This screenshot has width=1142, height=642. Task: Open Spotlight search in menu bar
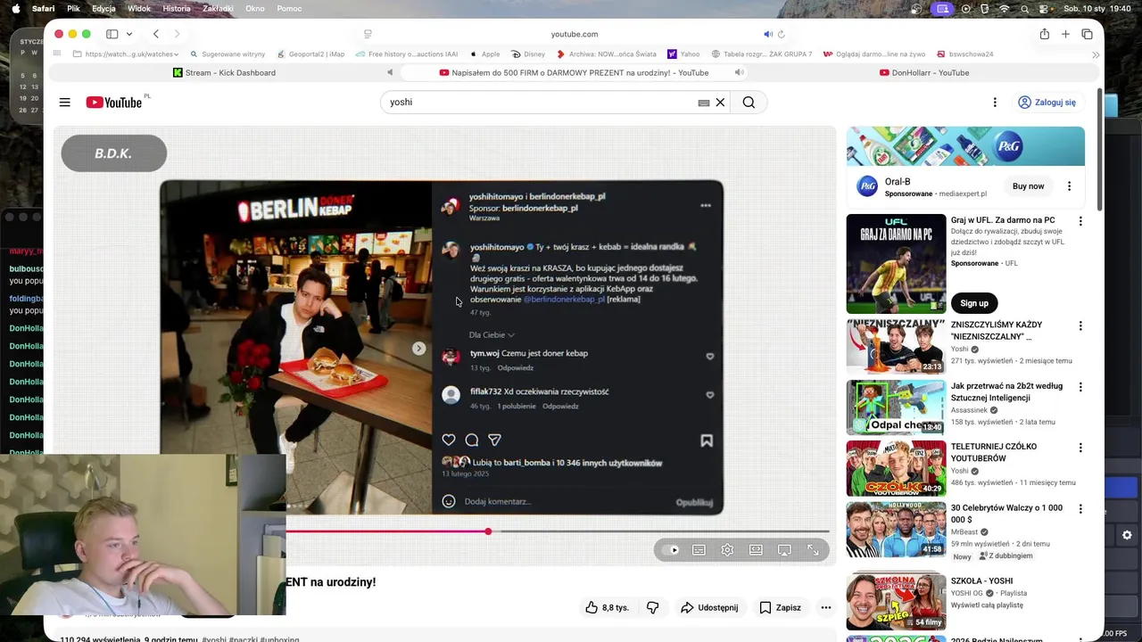(1024, 8)
